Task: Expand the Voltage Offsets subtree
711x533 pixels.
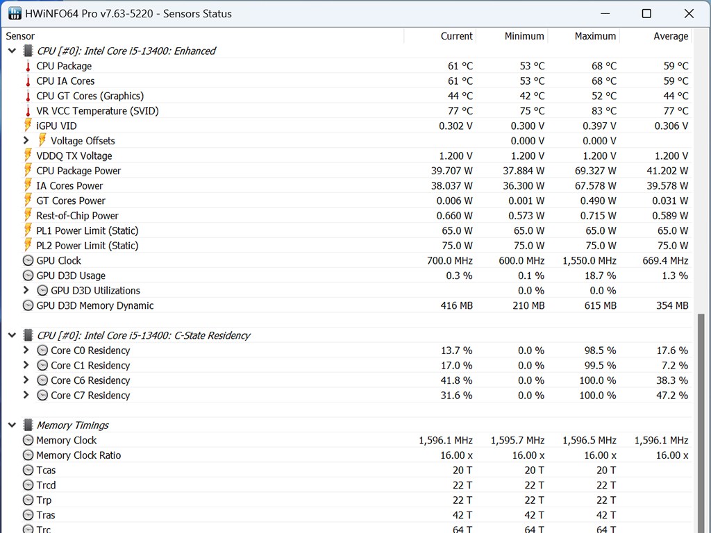Action: [26, 141]
